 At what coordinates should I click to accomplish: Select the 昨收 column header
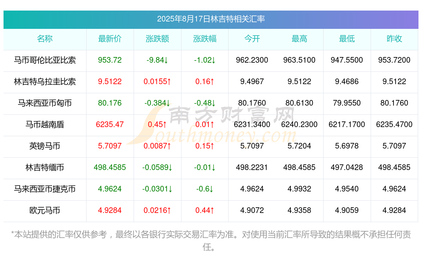click(x=394, y=39)
